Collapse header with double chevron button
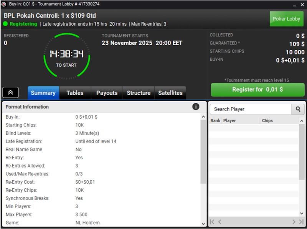The width and height of the screenshot is (307, 229). click(x=11, y=92)
